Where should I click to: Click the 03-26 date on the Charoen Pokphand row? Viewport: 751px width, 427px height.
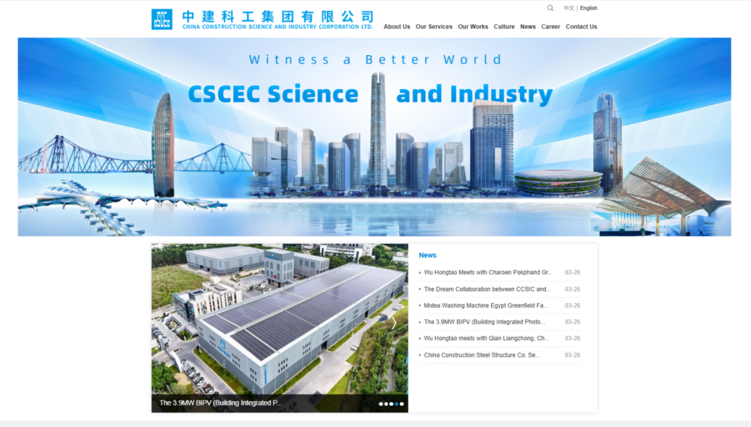tap(572, 272)
